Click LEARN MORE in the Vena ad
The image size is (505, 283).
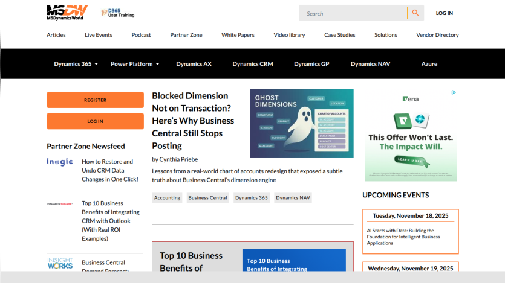411,161
